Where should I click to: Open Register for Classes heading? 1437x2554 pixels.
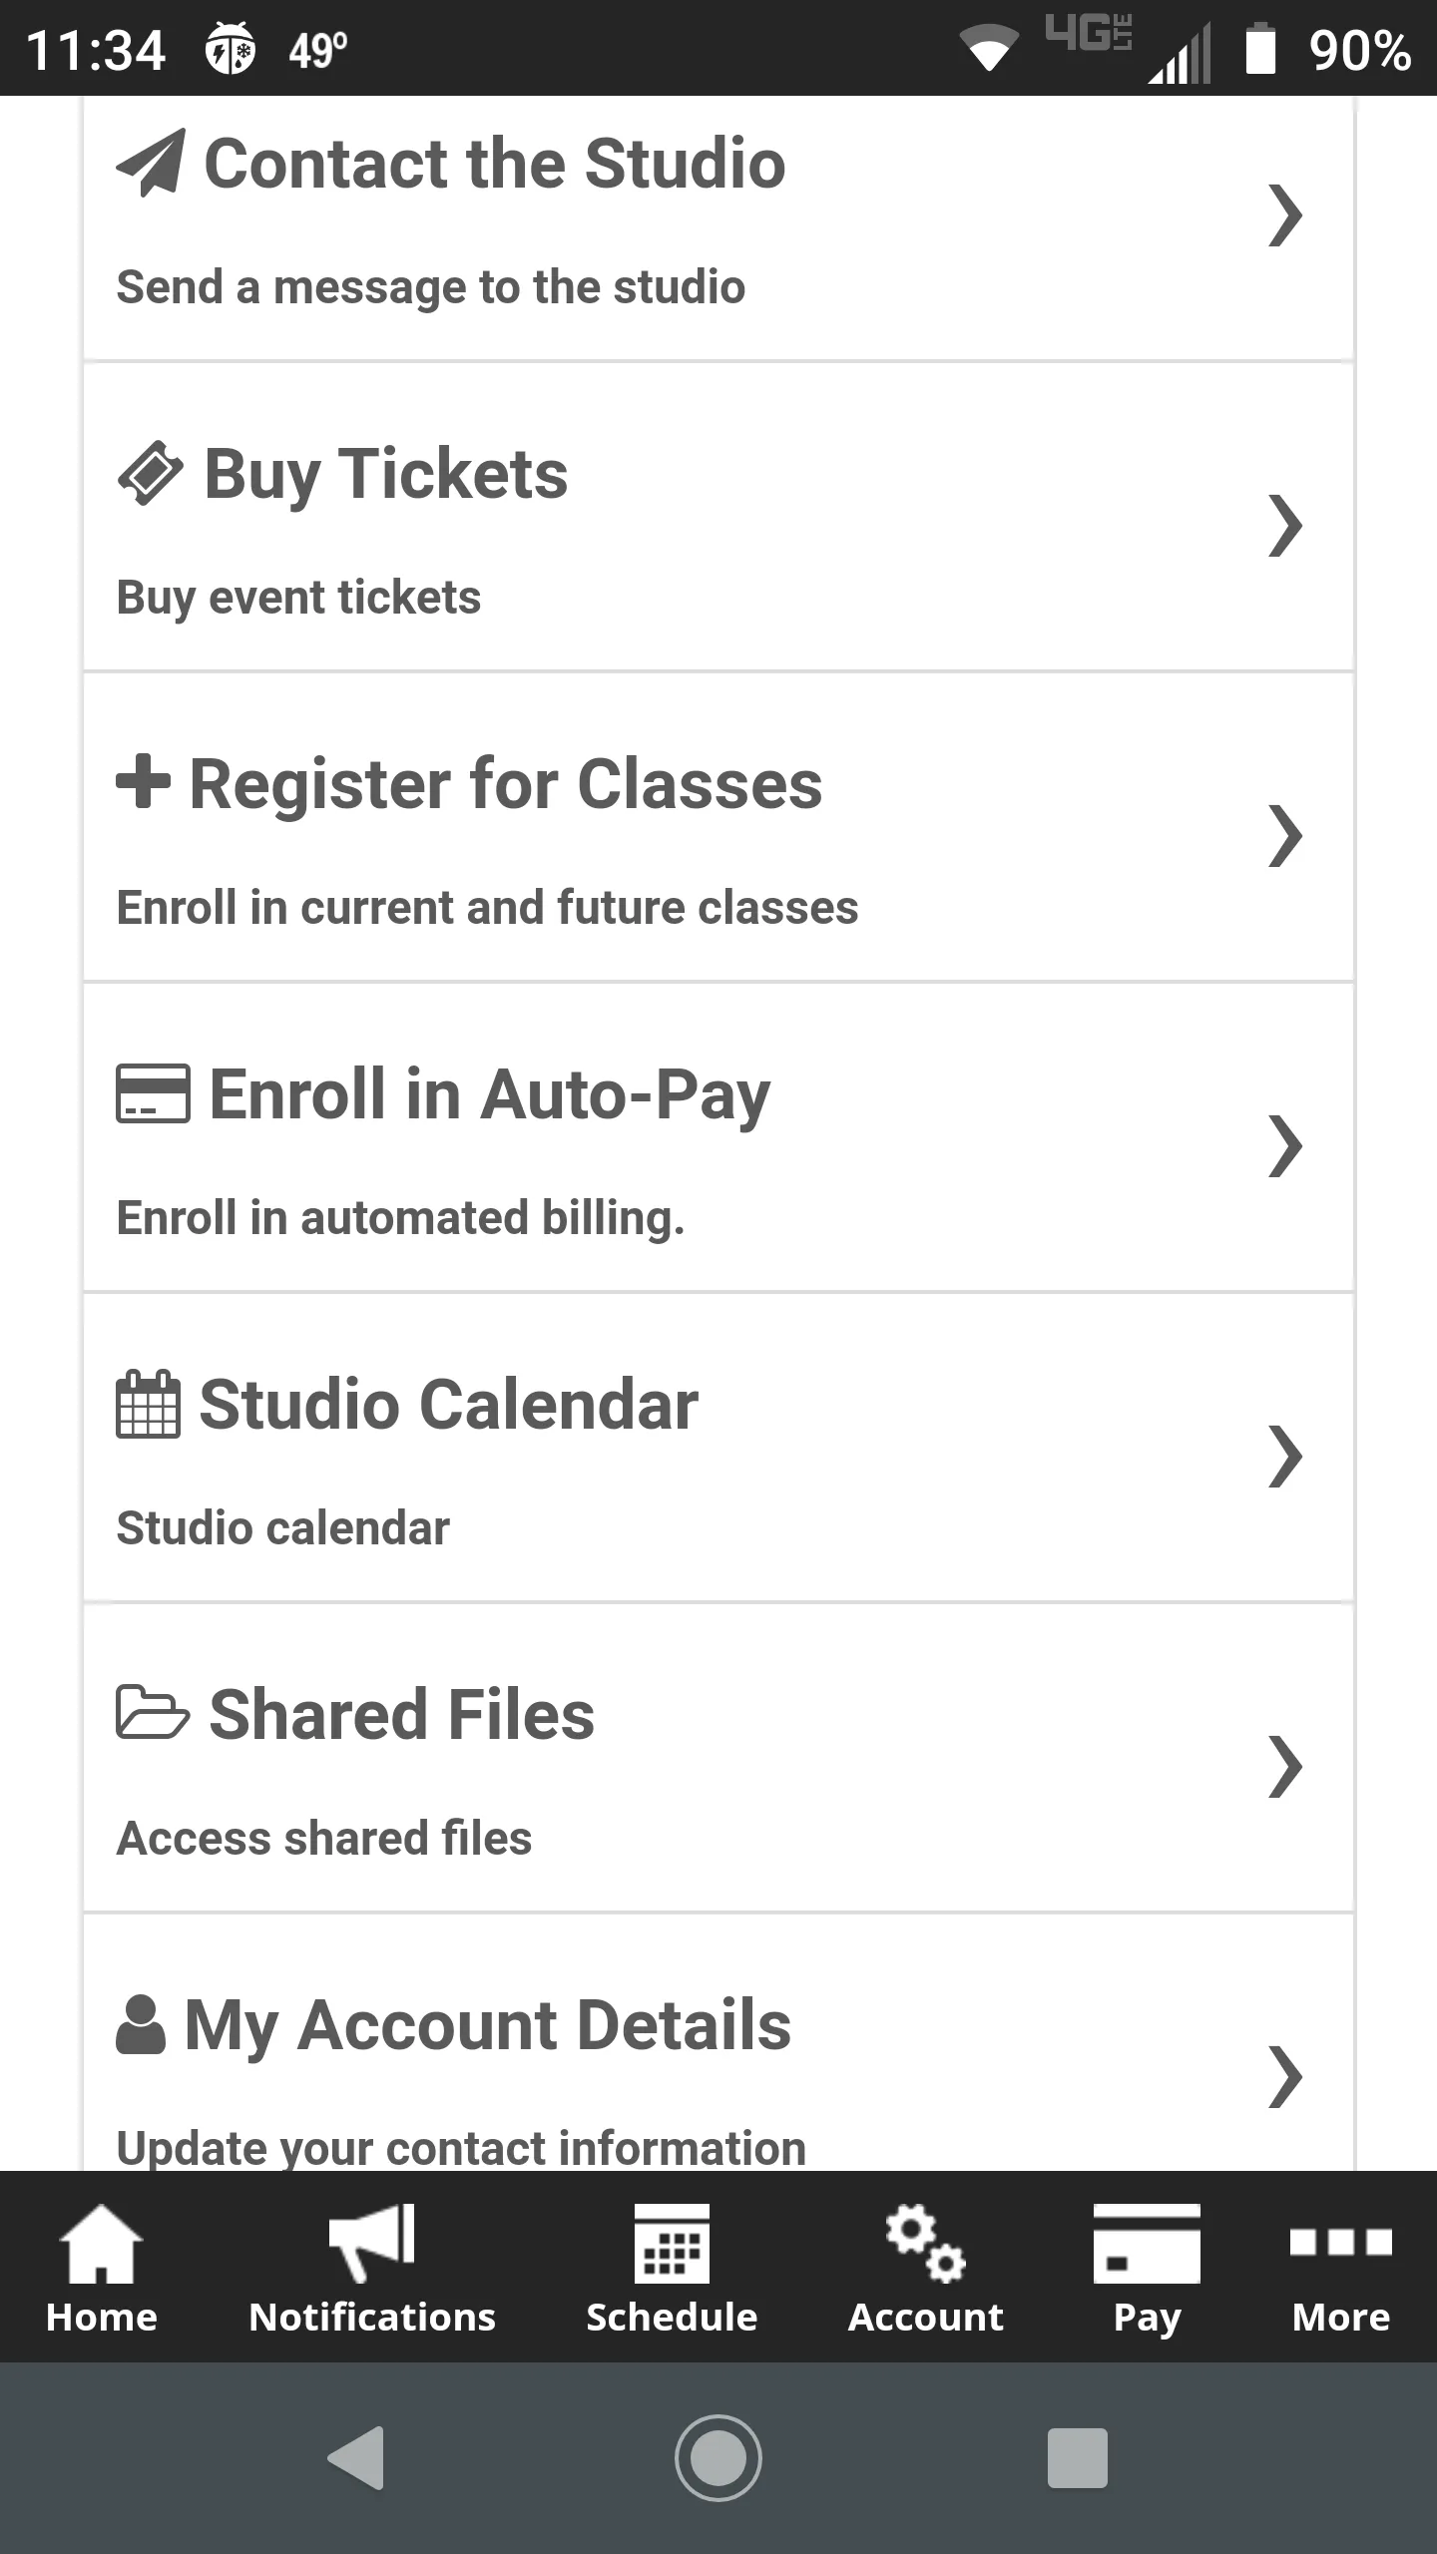point(506,784)
